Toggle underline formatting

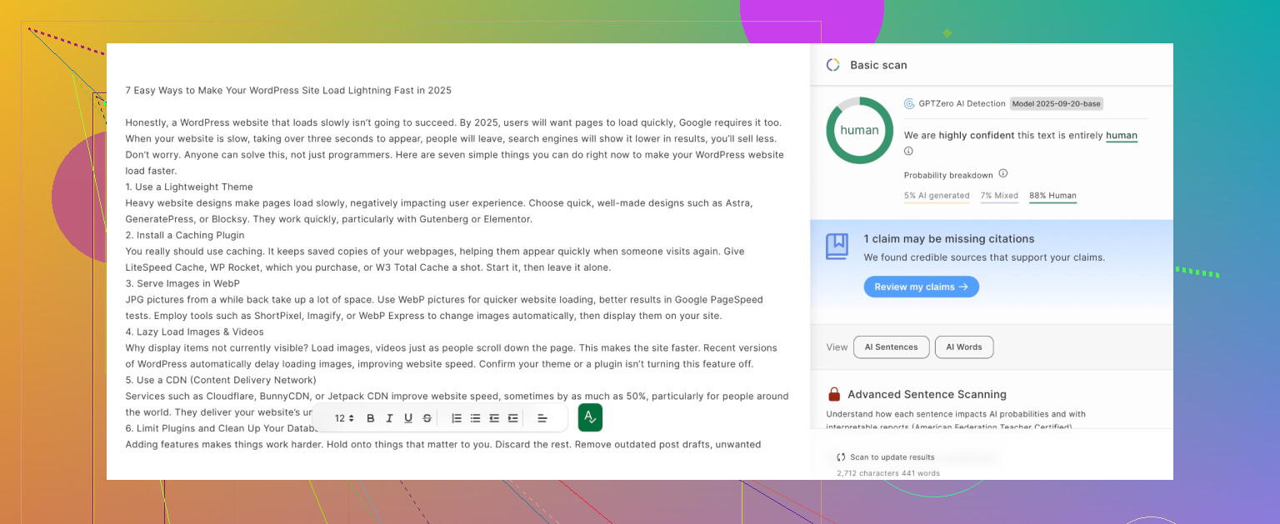point(408,418)
